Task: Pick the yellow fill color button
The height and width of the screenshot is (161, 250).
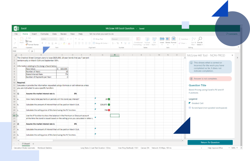Action: click(64, 43)
